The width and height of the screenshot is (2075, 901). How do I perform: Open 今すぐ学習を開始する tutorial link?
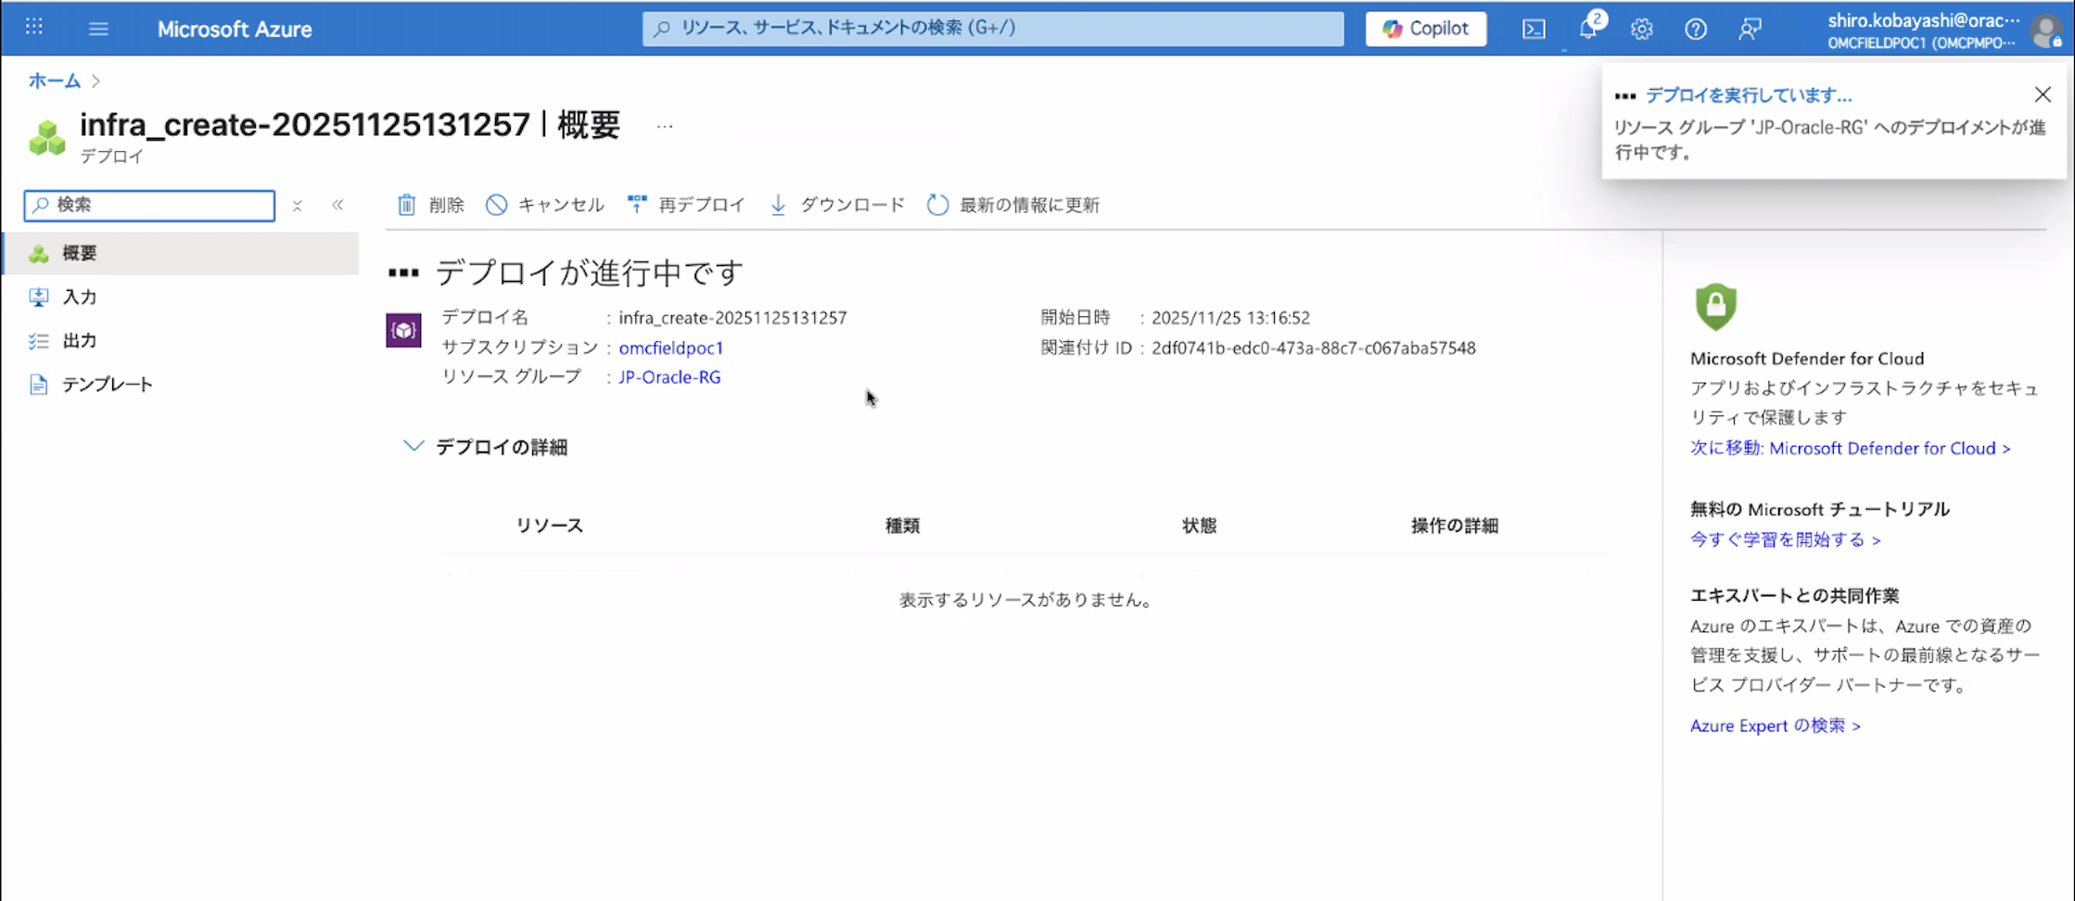1780,539
